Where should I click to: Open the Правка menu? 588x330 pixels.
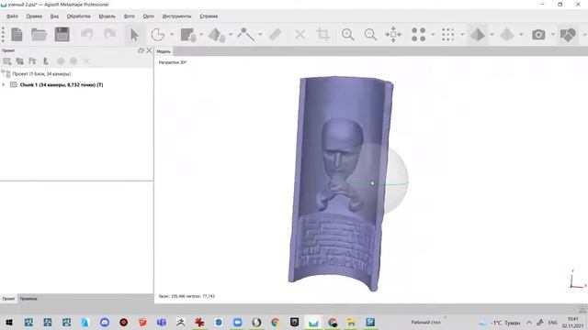(x=34, y=16)
